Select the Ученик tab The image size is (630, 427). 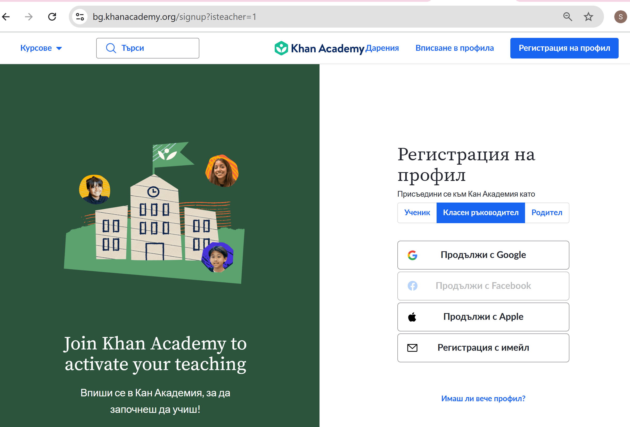tap(417, 213)
